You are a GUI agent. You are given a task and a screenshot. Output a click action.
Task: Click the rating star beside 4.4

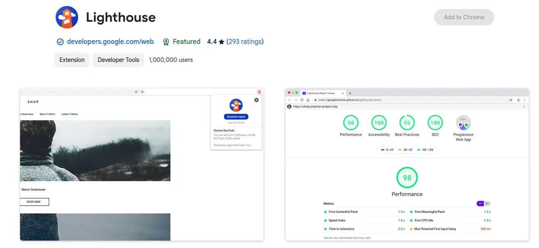tap(222, 42)
